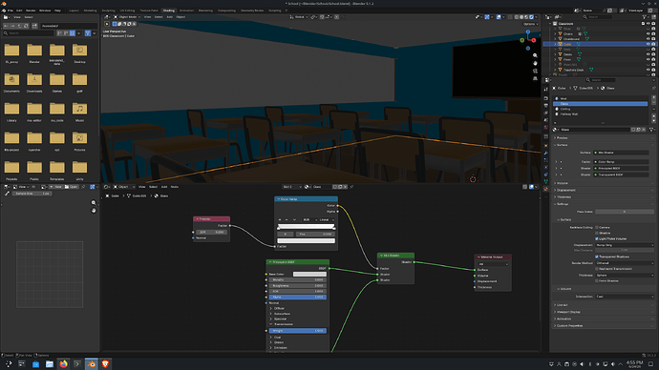Switch to the Scripting workspace tab

(x=275, y=10)
